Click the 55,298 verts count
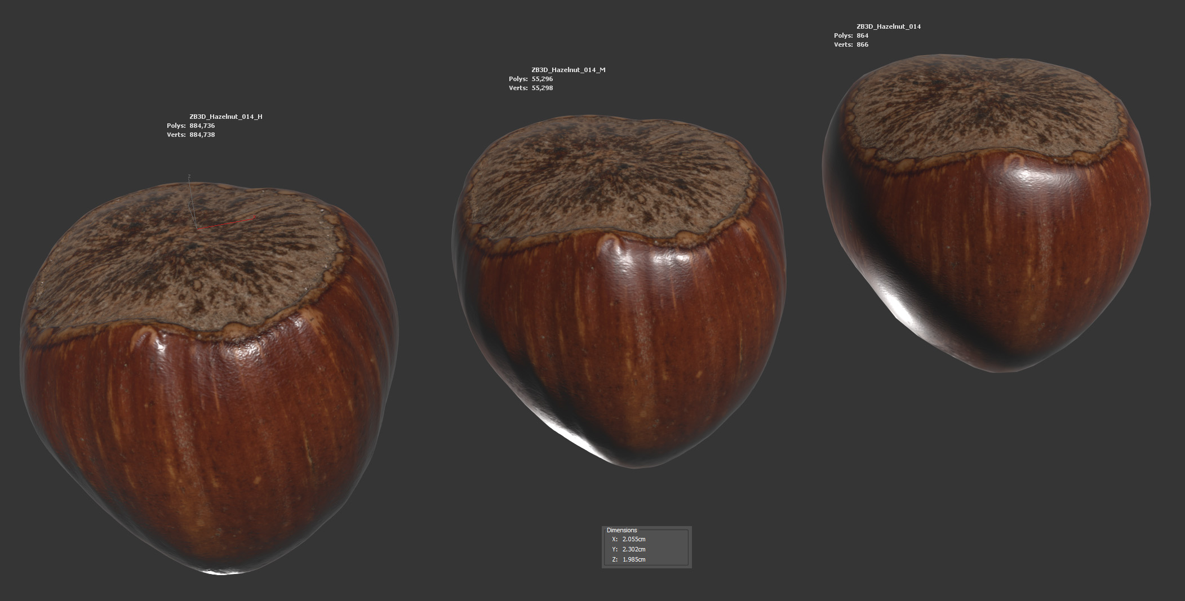 542,88
